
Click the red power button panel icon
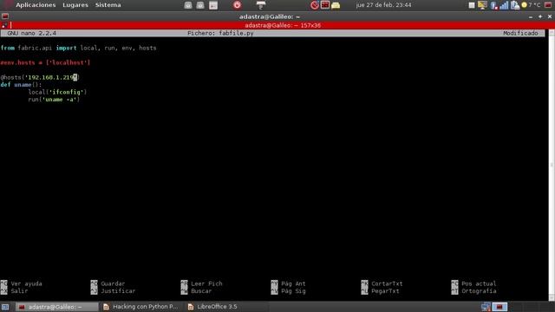237,5
